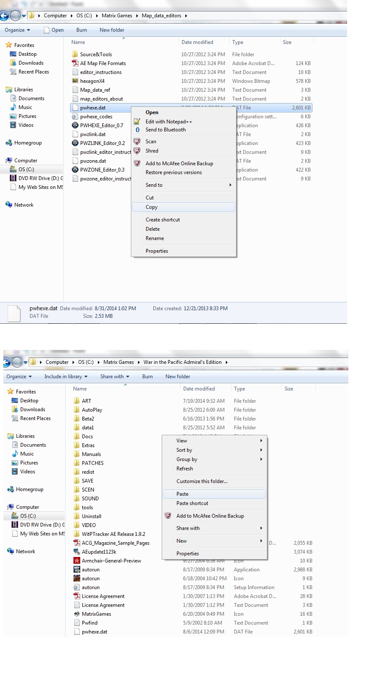Click Delete in file context menu
The height and width of the screenshot is (688, 380).
184,229
